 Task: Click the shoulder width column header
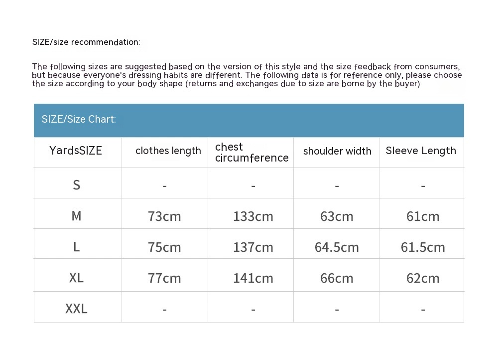(x=337, y=151)
